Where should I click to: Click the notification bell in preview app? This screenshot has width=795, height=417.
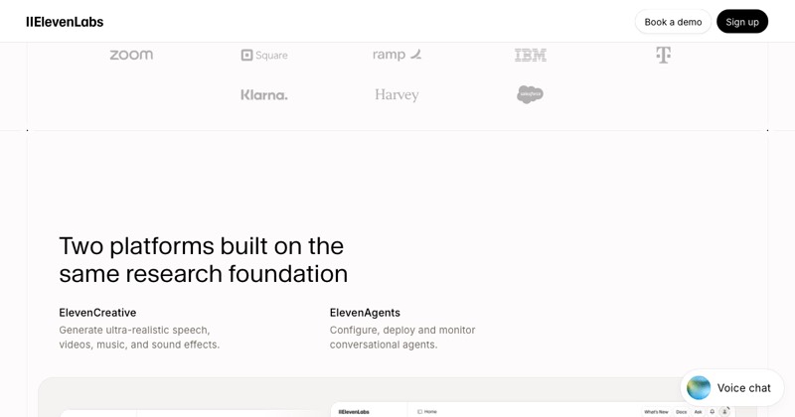[713, 412]
